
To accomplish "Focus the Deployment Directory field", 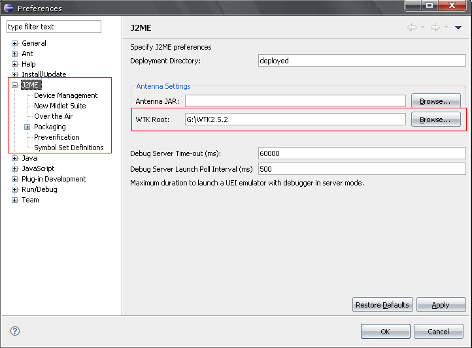I will 362,61.
